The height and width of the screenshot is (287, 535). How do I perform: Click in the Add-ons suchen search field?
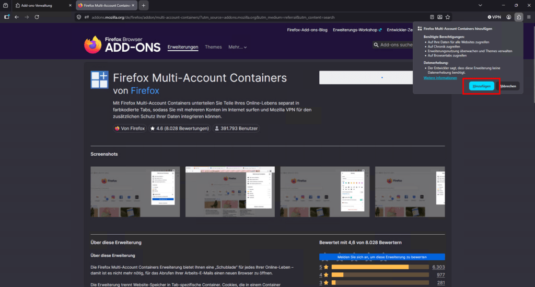pos(396,45)
